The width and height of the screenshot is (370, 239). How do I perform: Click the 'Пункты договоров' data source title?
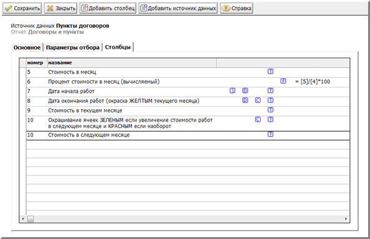tap(82, 26)
